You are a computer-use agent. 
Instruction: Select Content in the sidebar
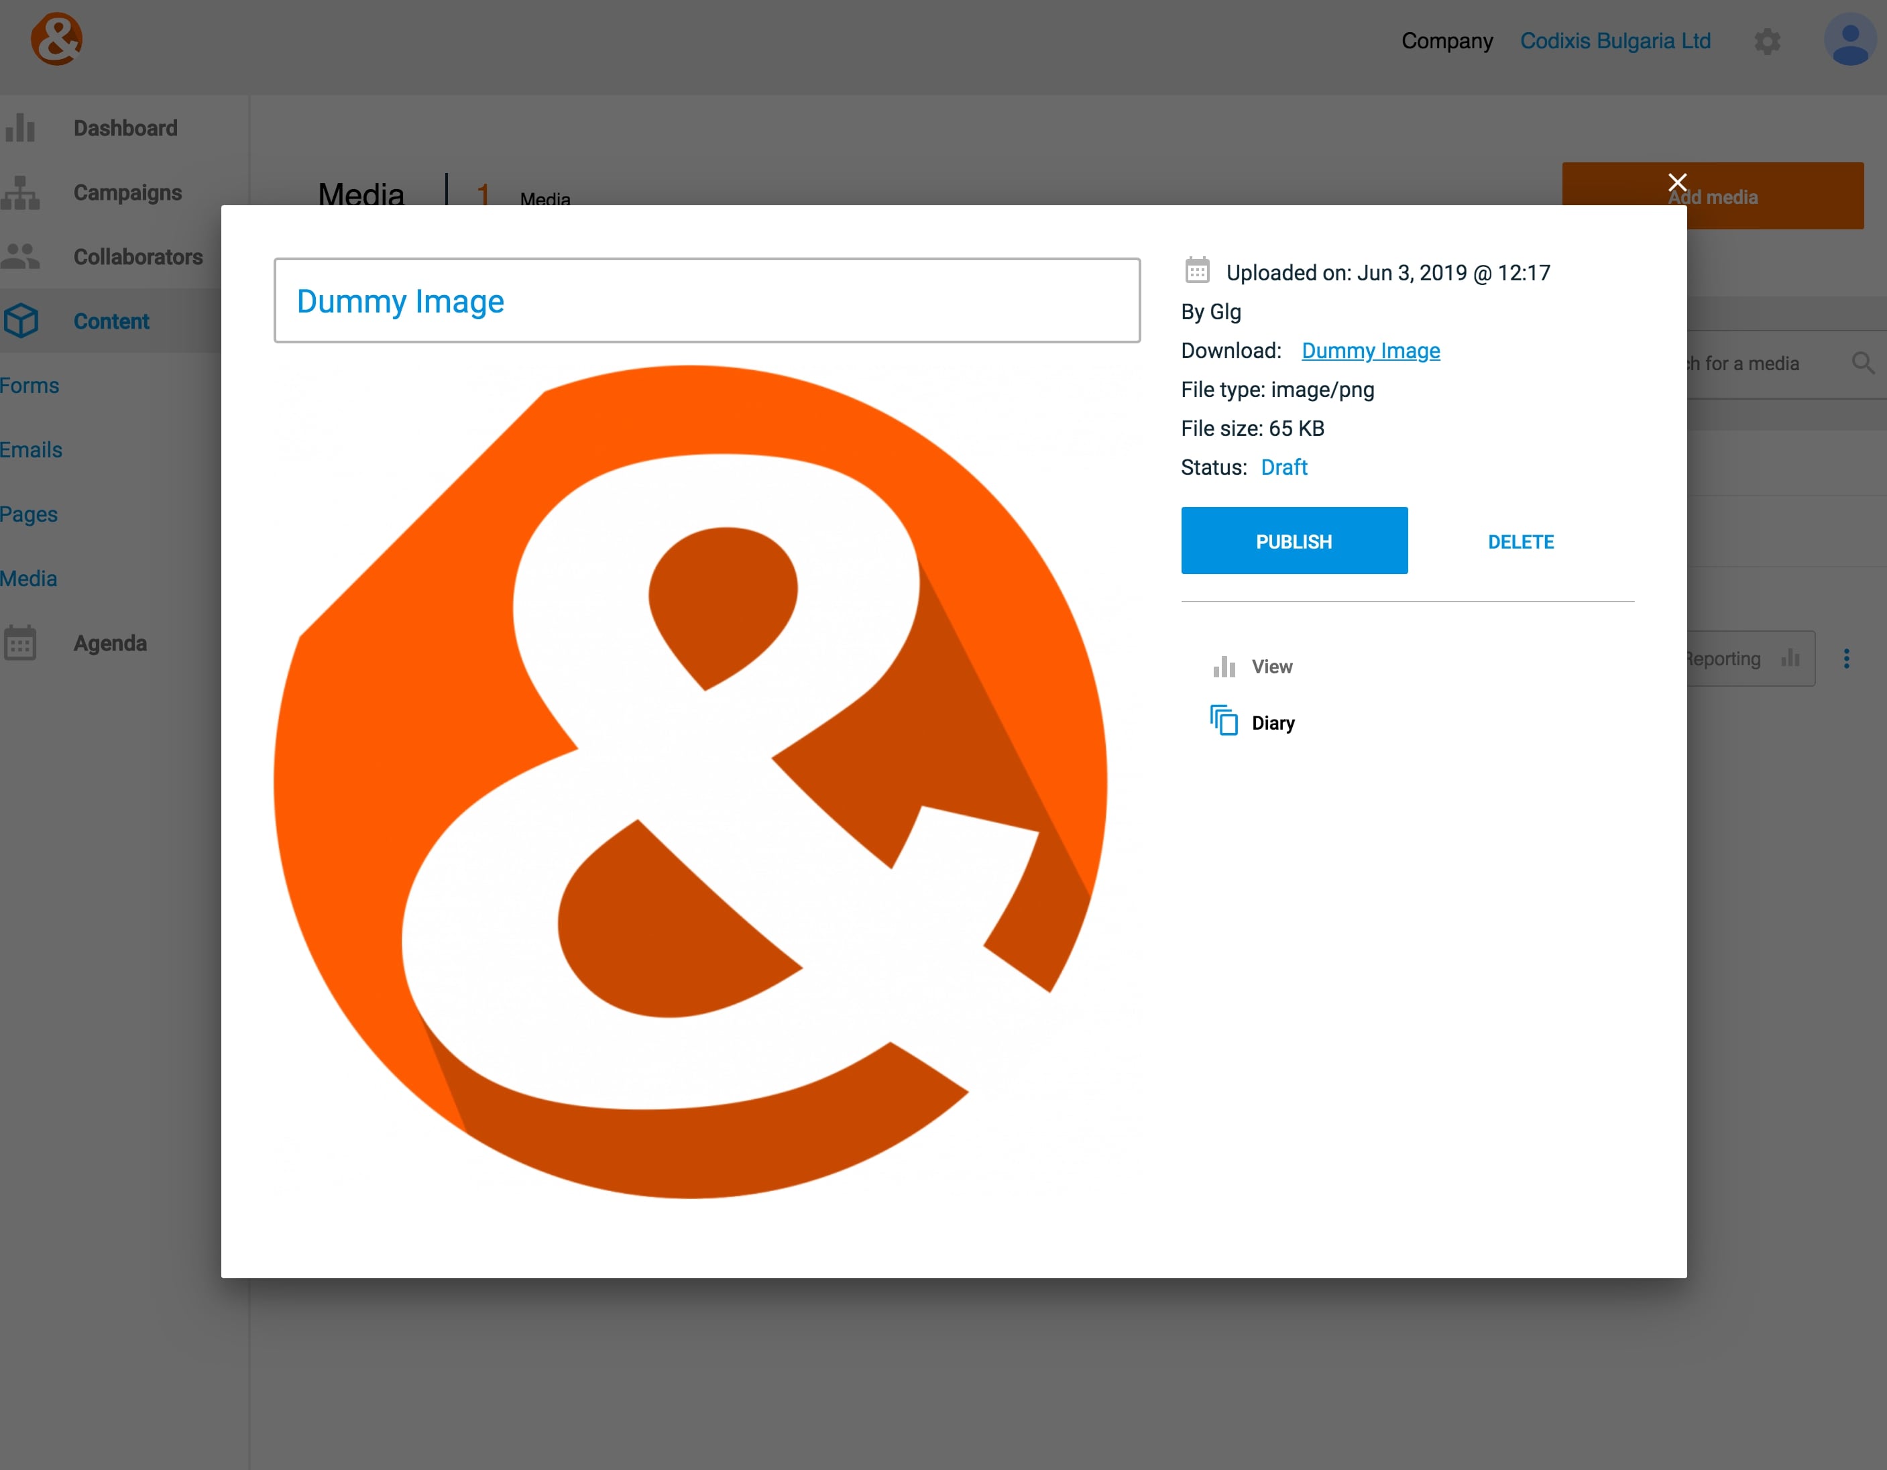pyautogui.click(x=111, y=321)
